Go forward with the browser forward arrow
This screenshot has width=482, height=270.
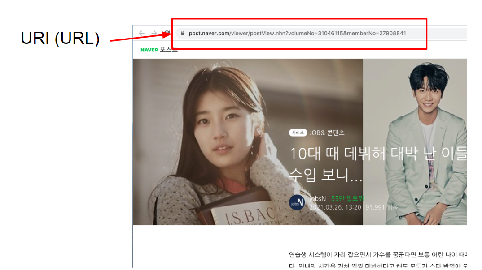pyautogui.click(x=154, y=33)
